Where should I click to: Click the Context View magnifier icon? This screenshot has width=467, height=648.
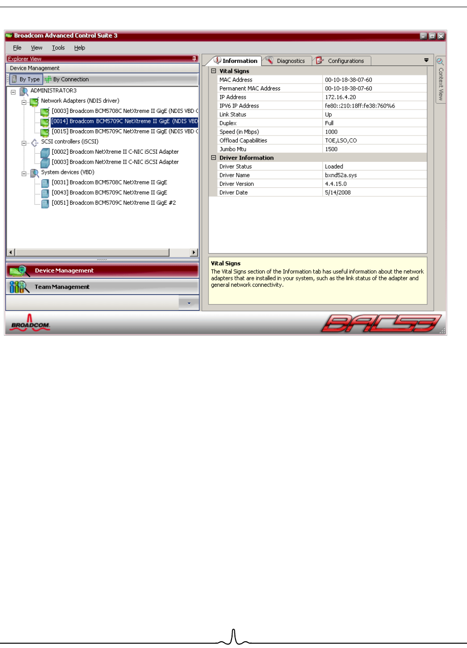click(x=440, y=61)
